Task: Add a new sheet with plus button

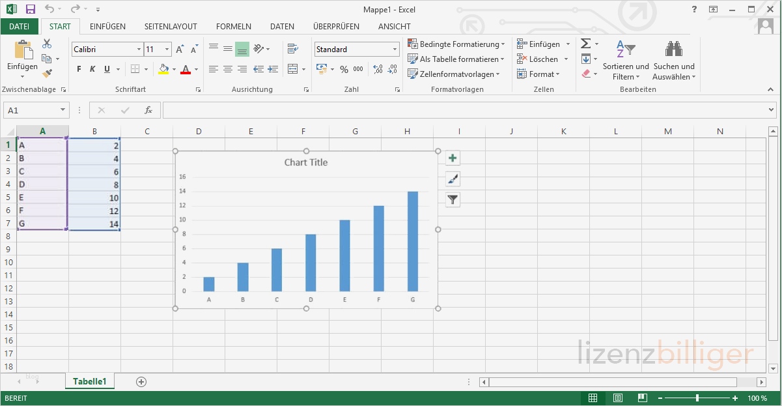Action: click(x=141, y=382)
